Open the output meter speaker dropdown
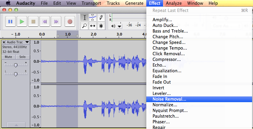Screen dimensions: 253x129 point(119,26)
